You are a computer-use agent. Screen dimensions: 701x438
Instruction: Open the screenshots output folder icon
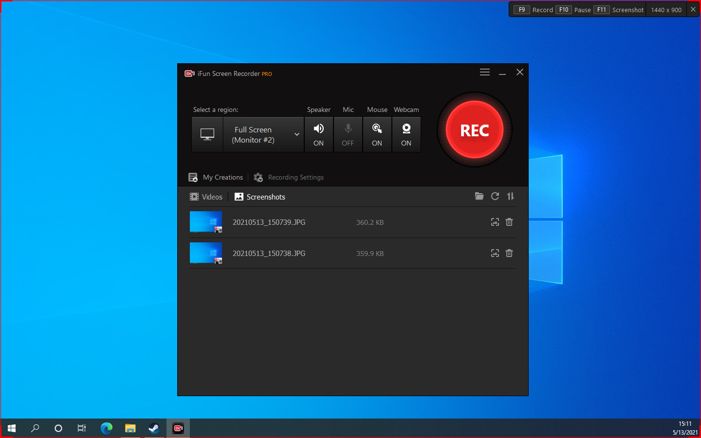coord(479,196)
